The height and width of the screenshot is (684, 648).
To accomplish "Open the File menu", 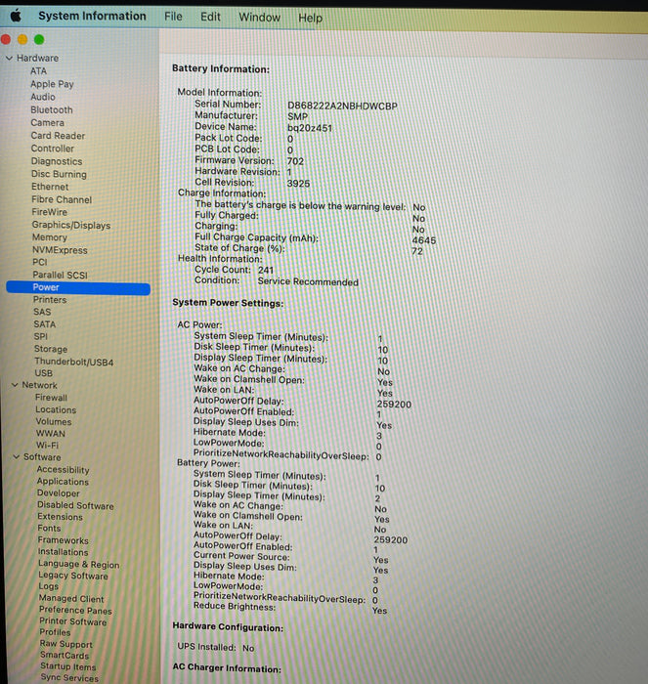I will (173, 17).
